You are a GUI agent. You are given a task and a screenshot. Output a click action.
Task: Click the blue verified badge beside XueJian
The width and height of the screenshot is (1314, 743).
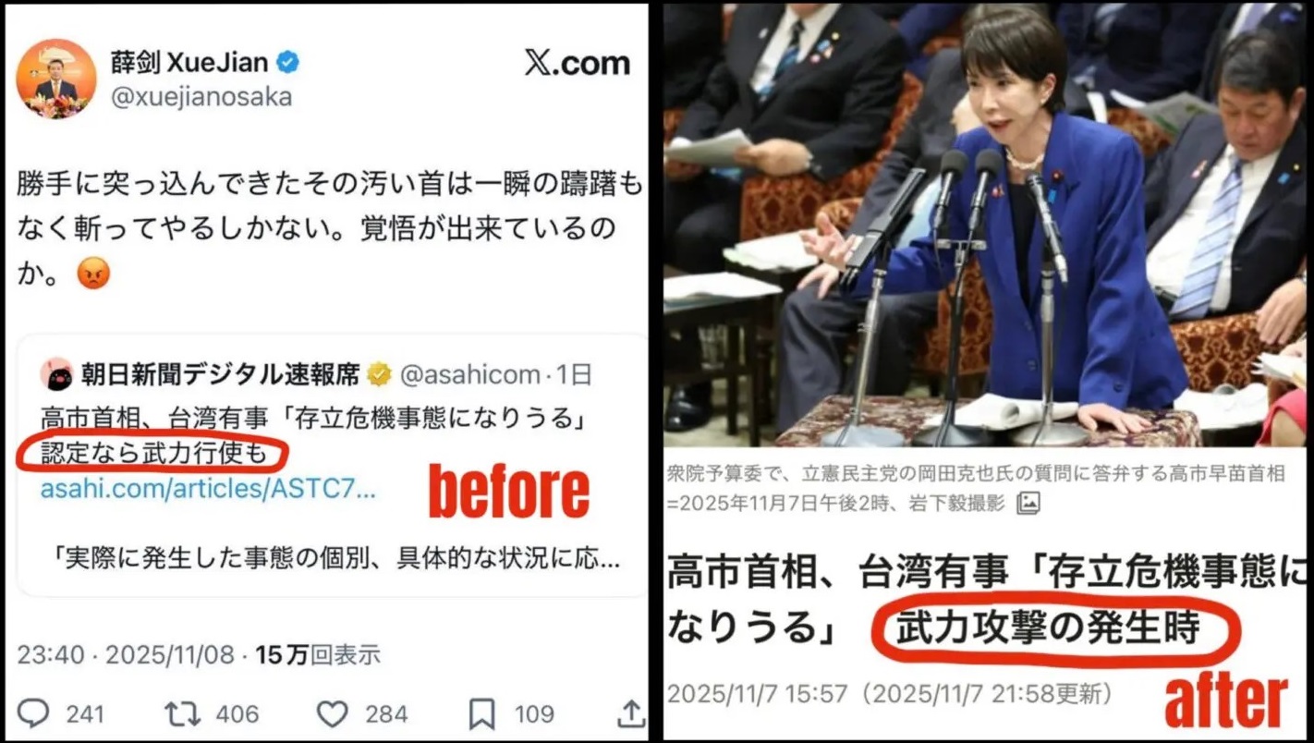click(288, 63)
